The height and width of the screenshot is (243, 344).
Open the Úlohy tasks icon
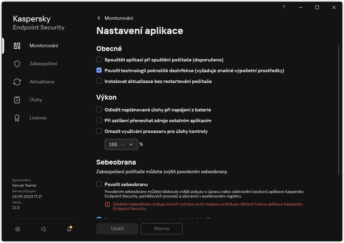pyautogui.click(x=17, y=100)
